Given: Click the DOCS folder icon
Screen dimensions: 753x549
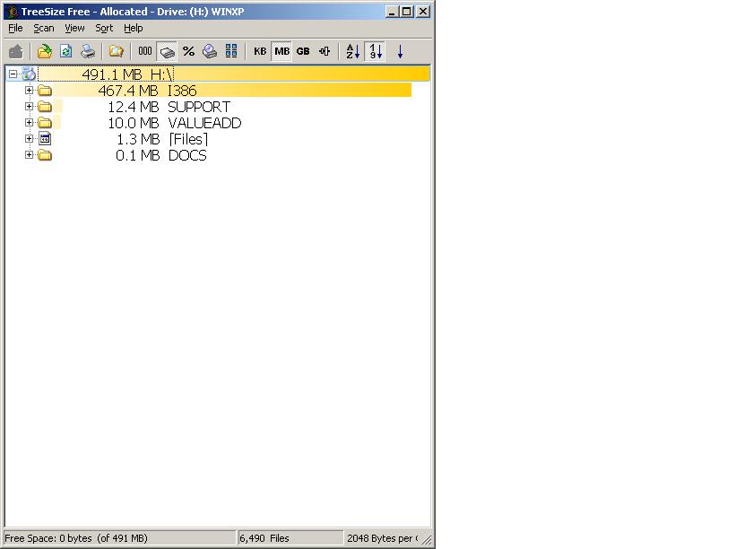Looking at the screenshot, I should (x=45, y=155).
